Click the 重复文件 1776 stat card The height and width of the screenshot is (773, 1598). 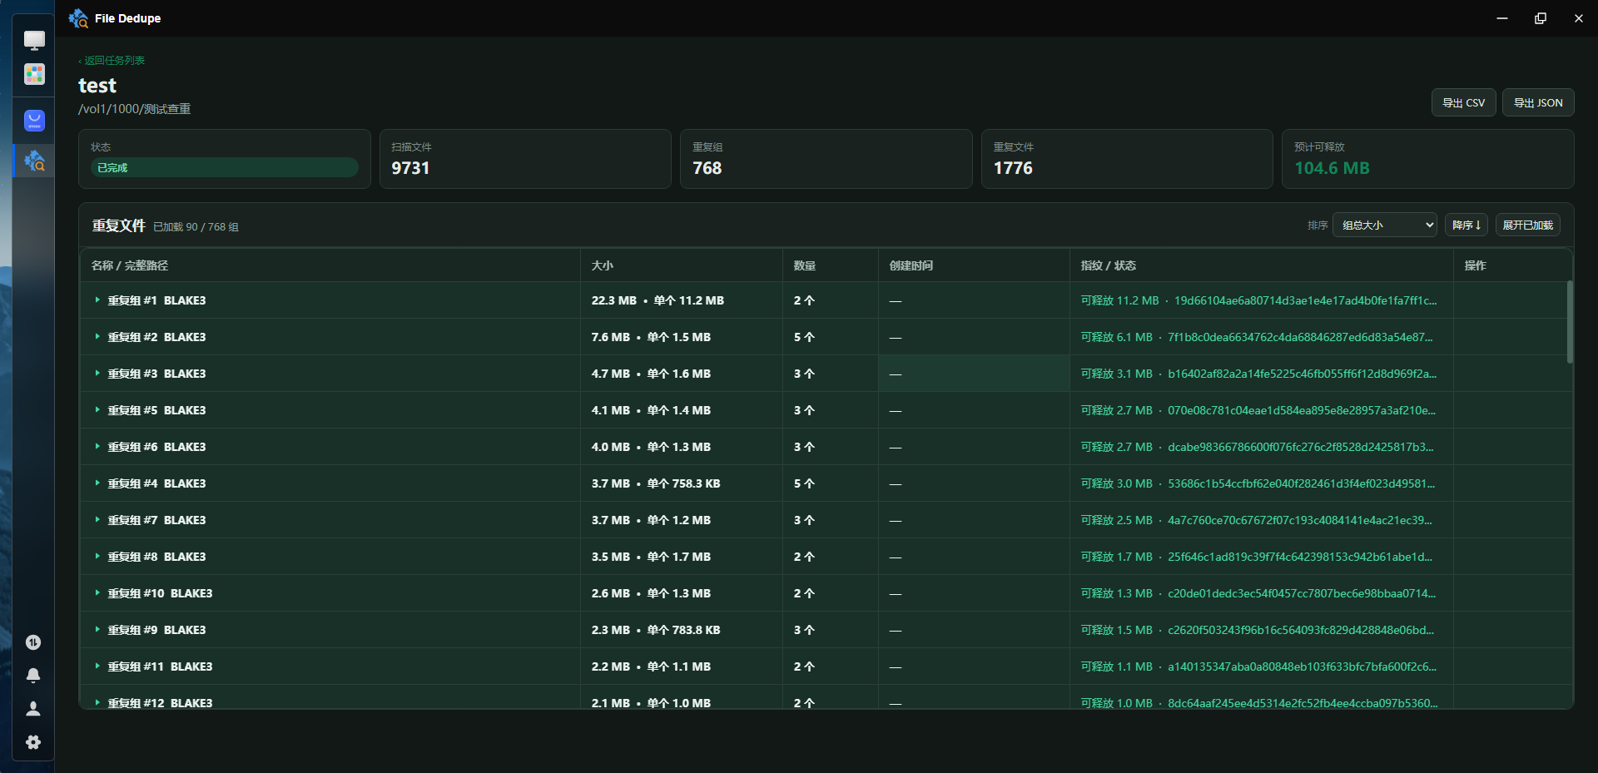[x=1127, y=159]
